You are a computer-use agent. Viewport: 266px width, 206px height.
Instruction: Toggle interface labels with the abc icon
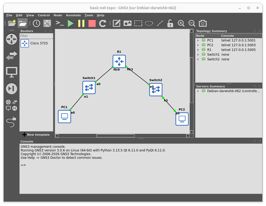point(47,23)
